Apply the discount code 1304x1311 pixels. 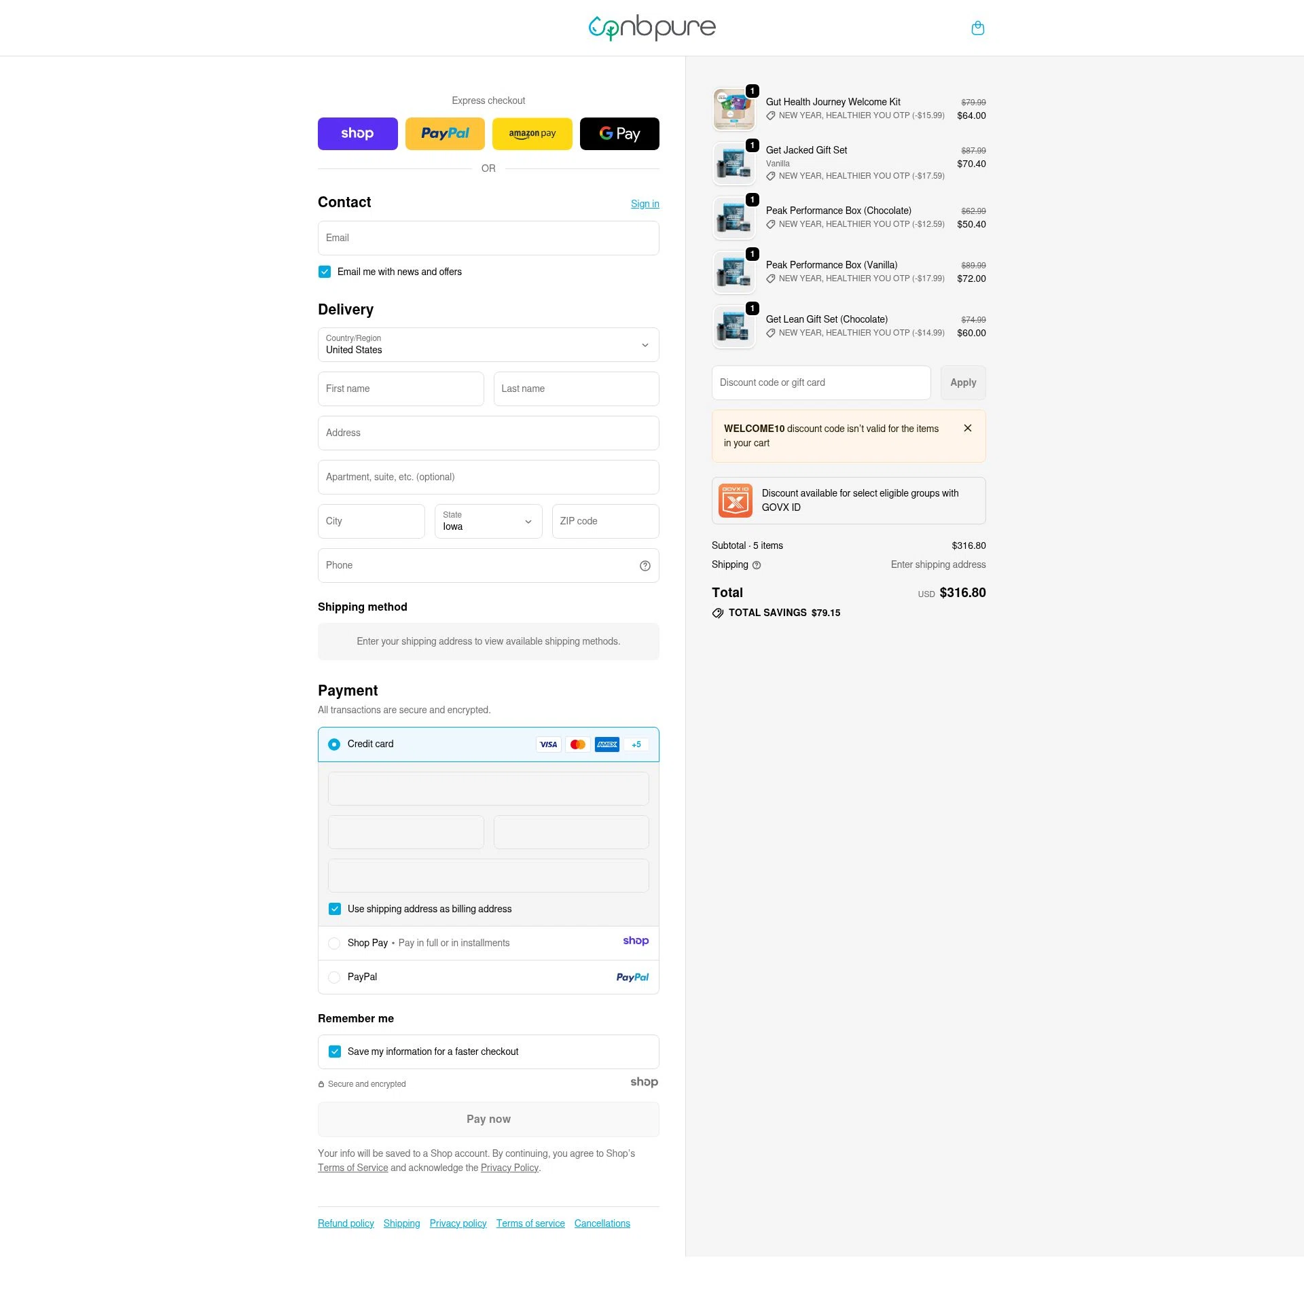pyautogui.click(x=962, y=382)
